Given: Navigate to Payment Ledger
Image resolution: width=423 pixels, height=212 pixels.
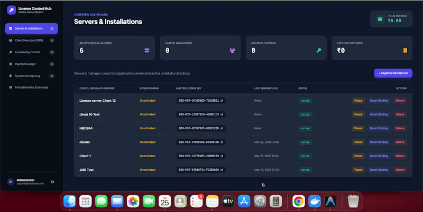Looking at the screenshot, I should pyautogui.click(x=32, y=64).
